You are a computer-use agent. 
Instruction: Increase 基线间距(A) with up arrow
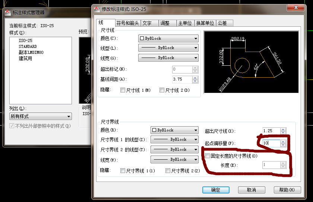tap(195, 78)
